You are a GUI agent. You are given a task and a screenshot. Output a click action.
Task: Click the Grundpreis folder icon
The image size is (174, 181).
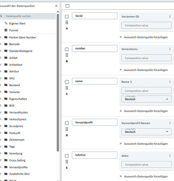pyautogui.click(x=6, y=126)
